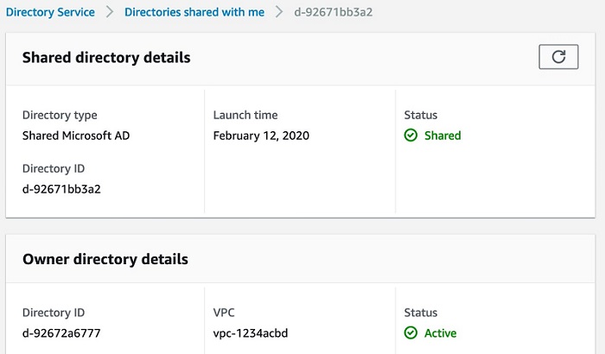Open the Directory Service breadcrumb link
This screenshot has height=354, width=605.
(50, 12)
